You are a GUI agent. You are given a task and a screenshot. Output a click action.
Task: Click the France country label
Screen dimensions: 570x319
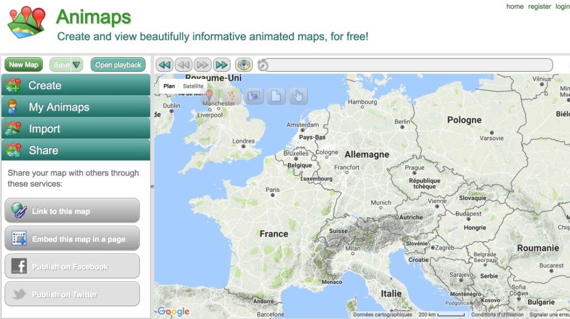tap(274, 234)
